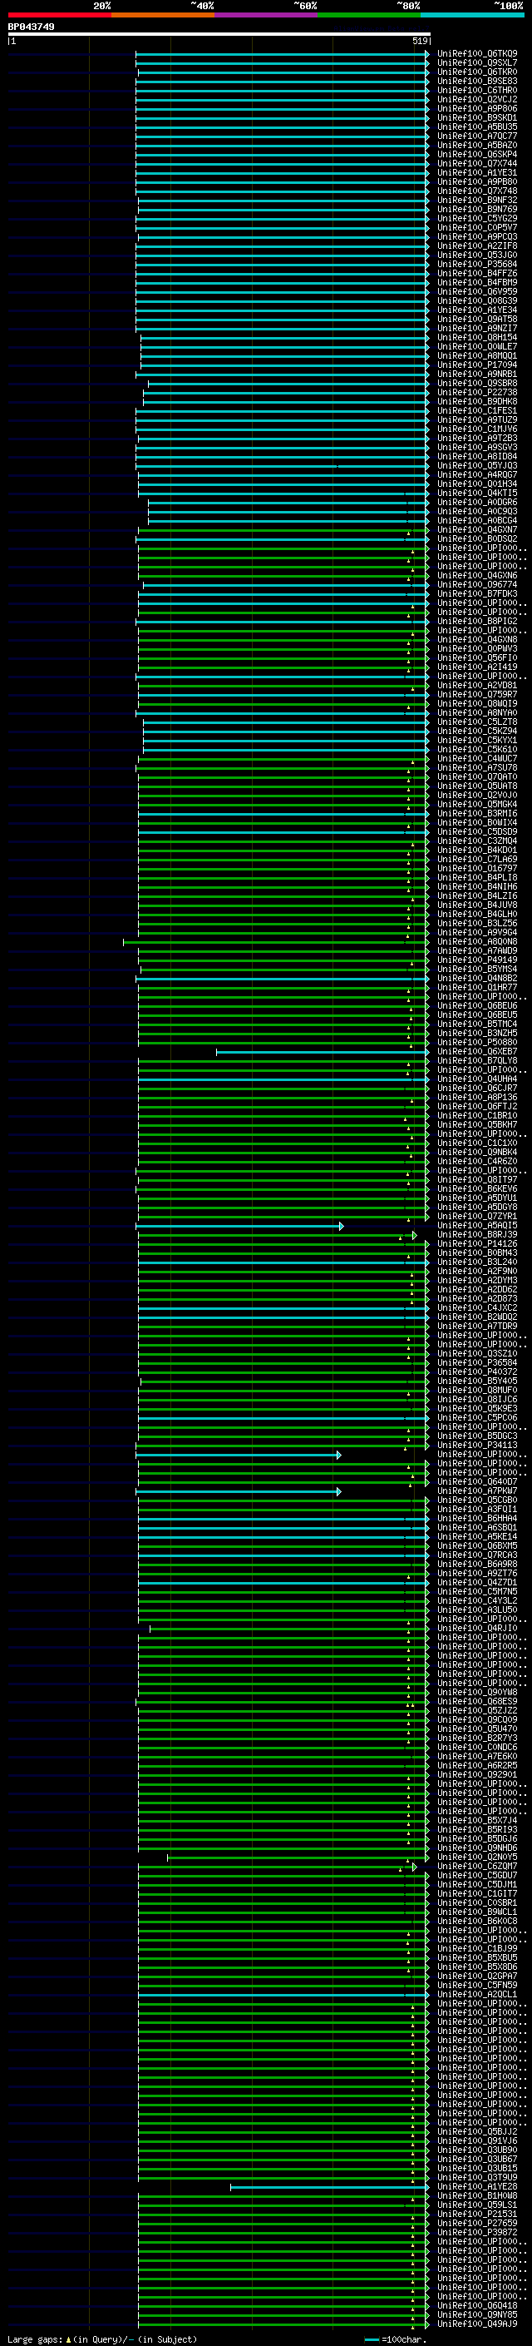Click the end position 519 label
Viewport: 532px width, 2346px height.
pyautogui.click(x=420, y=41)
